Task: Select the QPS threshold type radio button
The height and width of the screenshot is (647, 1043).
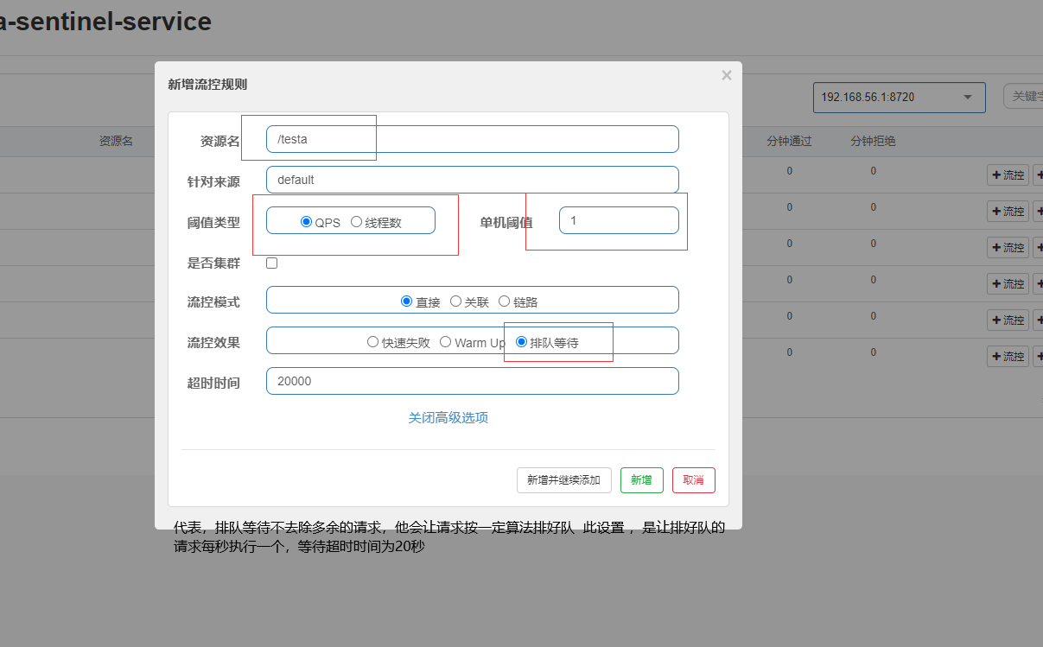Action: 306,221
